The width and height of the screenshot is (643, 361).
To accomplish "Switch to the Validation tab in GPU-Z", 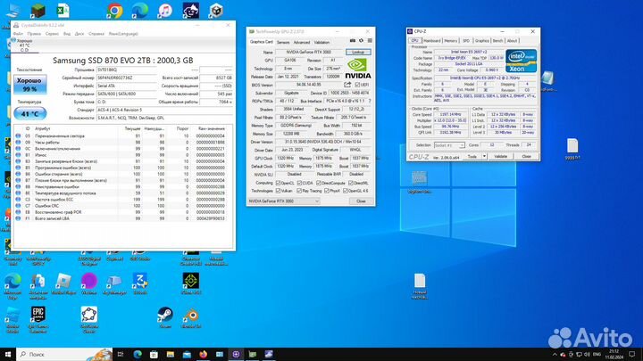I will point(321,42).
